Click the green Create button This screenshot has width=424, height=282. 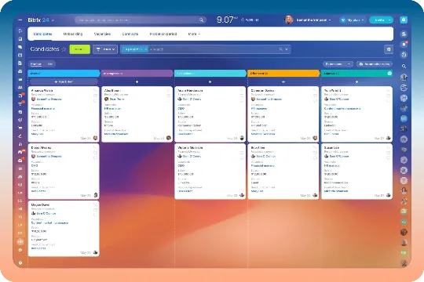80,49
